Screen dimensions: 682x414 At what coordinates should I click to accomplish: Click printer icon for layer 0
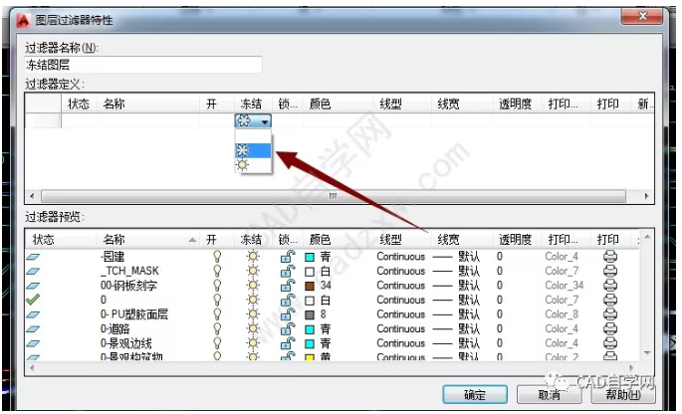(609, 300)
